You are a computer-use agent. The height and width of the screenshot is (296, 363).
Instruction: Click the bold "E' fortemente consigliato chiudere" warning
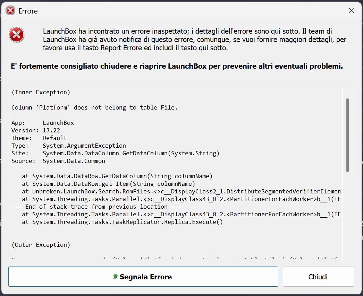click(x=177, y=66)
